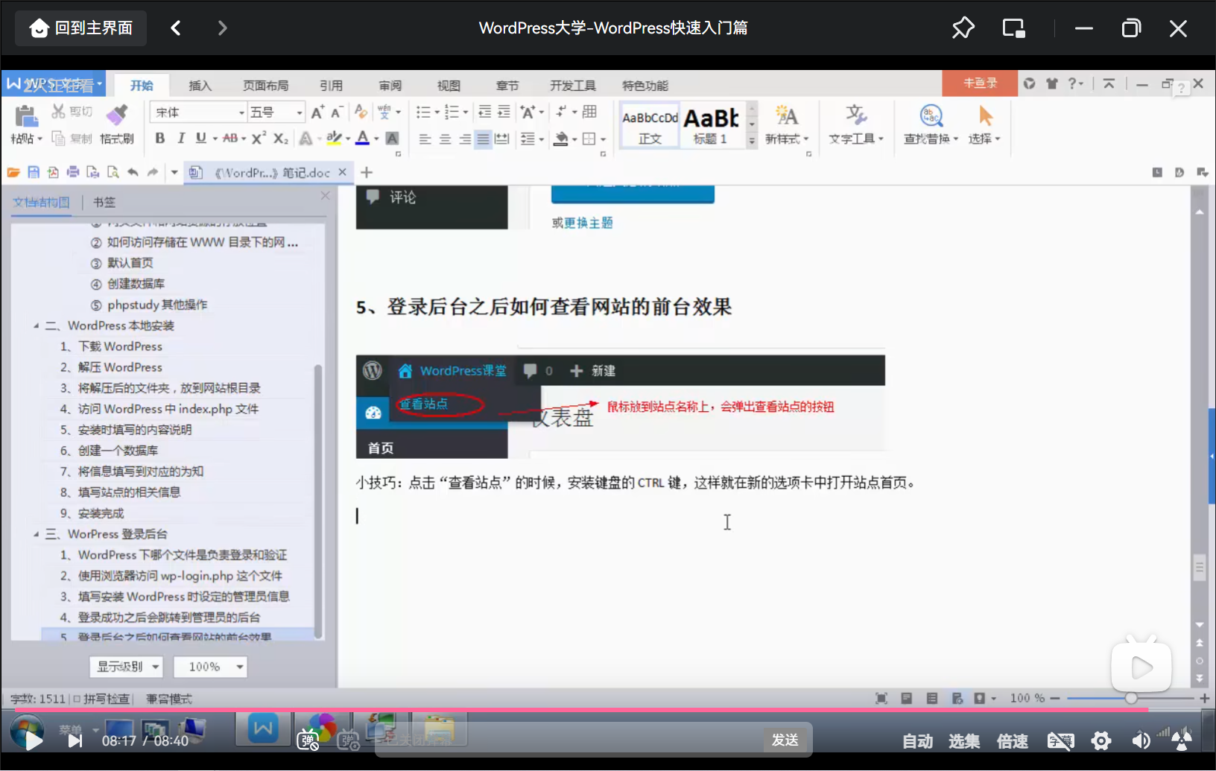Toggle danmaku display off icon
This screenshot has height=771, width=1216.
pos(308,740)
